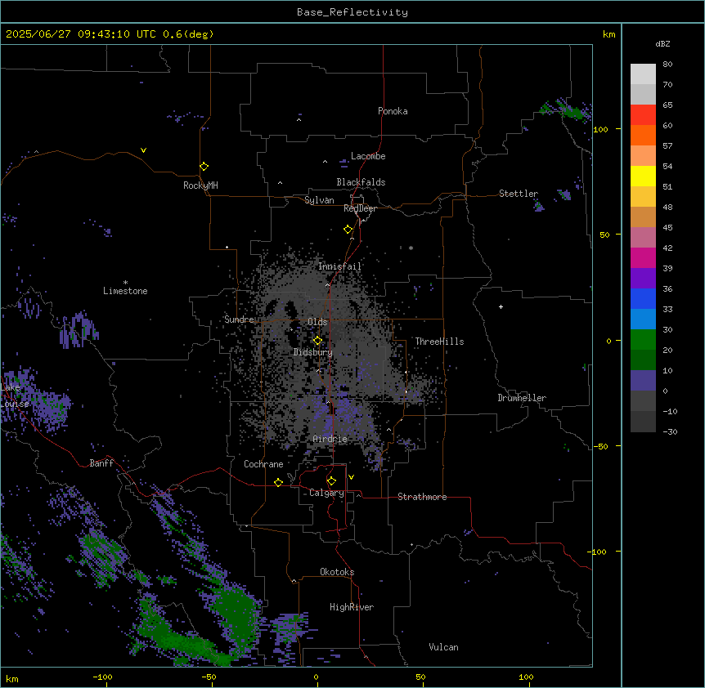Click the magenta 39 dBZ color swatch
705x688 pixels.
click(x=643, y=257)
